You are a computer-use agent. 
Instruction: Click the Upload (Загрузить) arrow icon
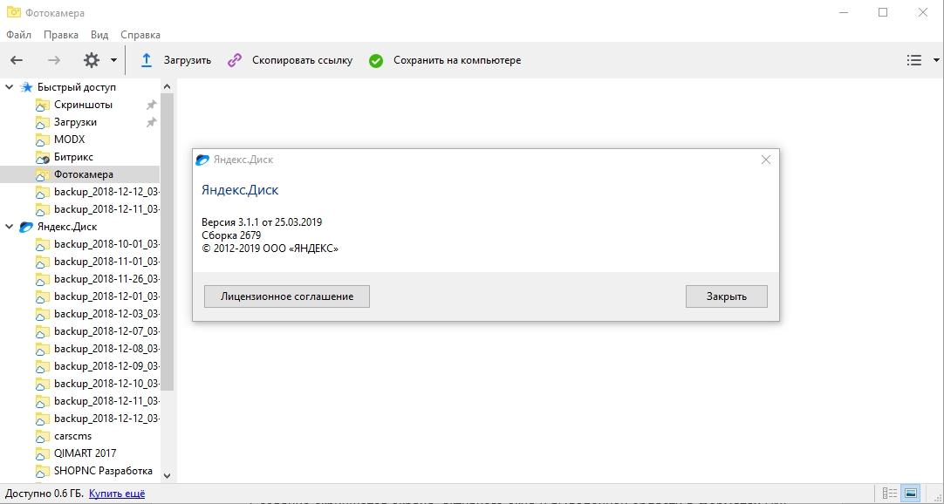[147, 60]
